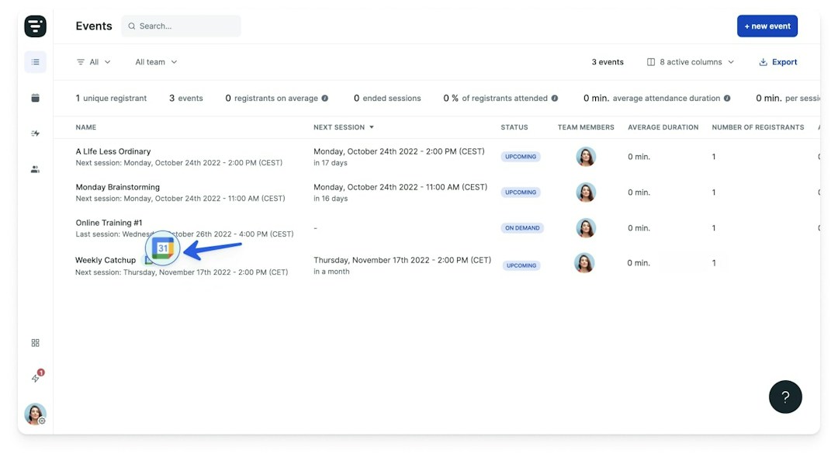Open the calendar sidebar icon
The height and width of the screenshot is (461, 838).
click(35, 98)
